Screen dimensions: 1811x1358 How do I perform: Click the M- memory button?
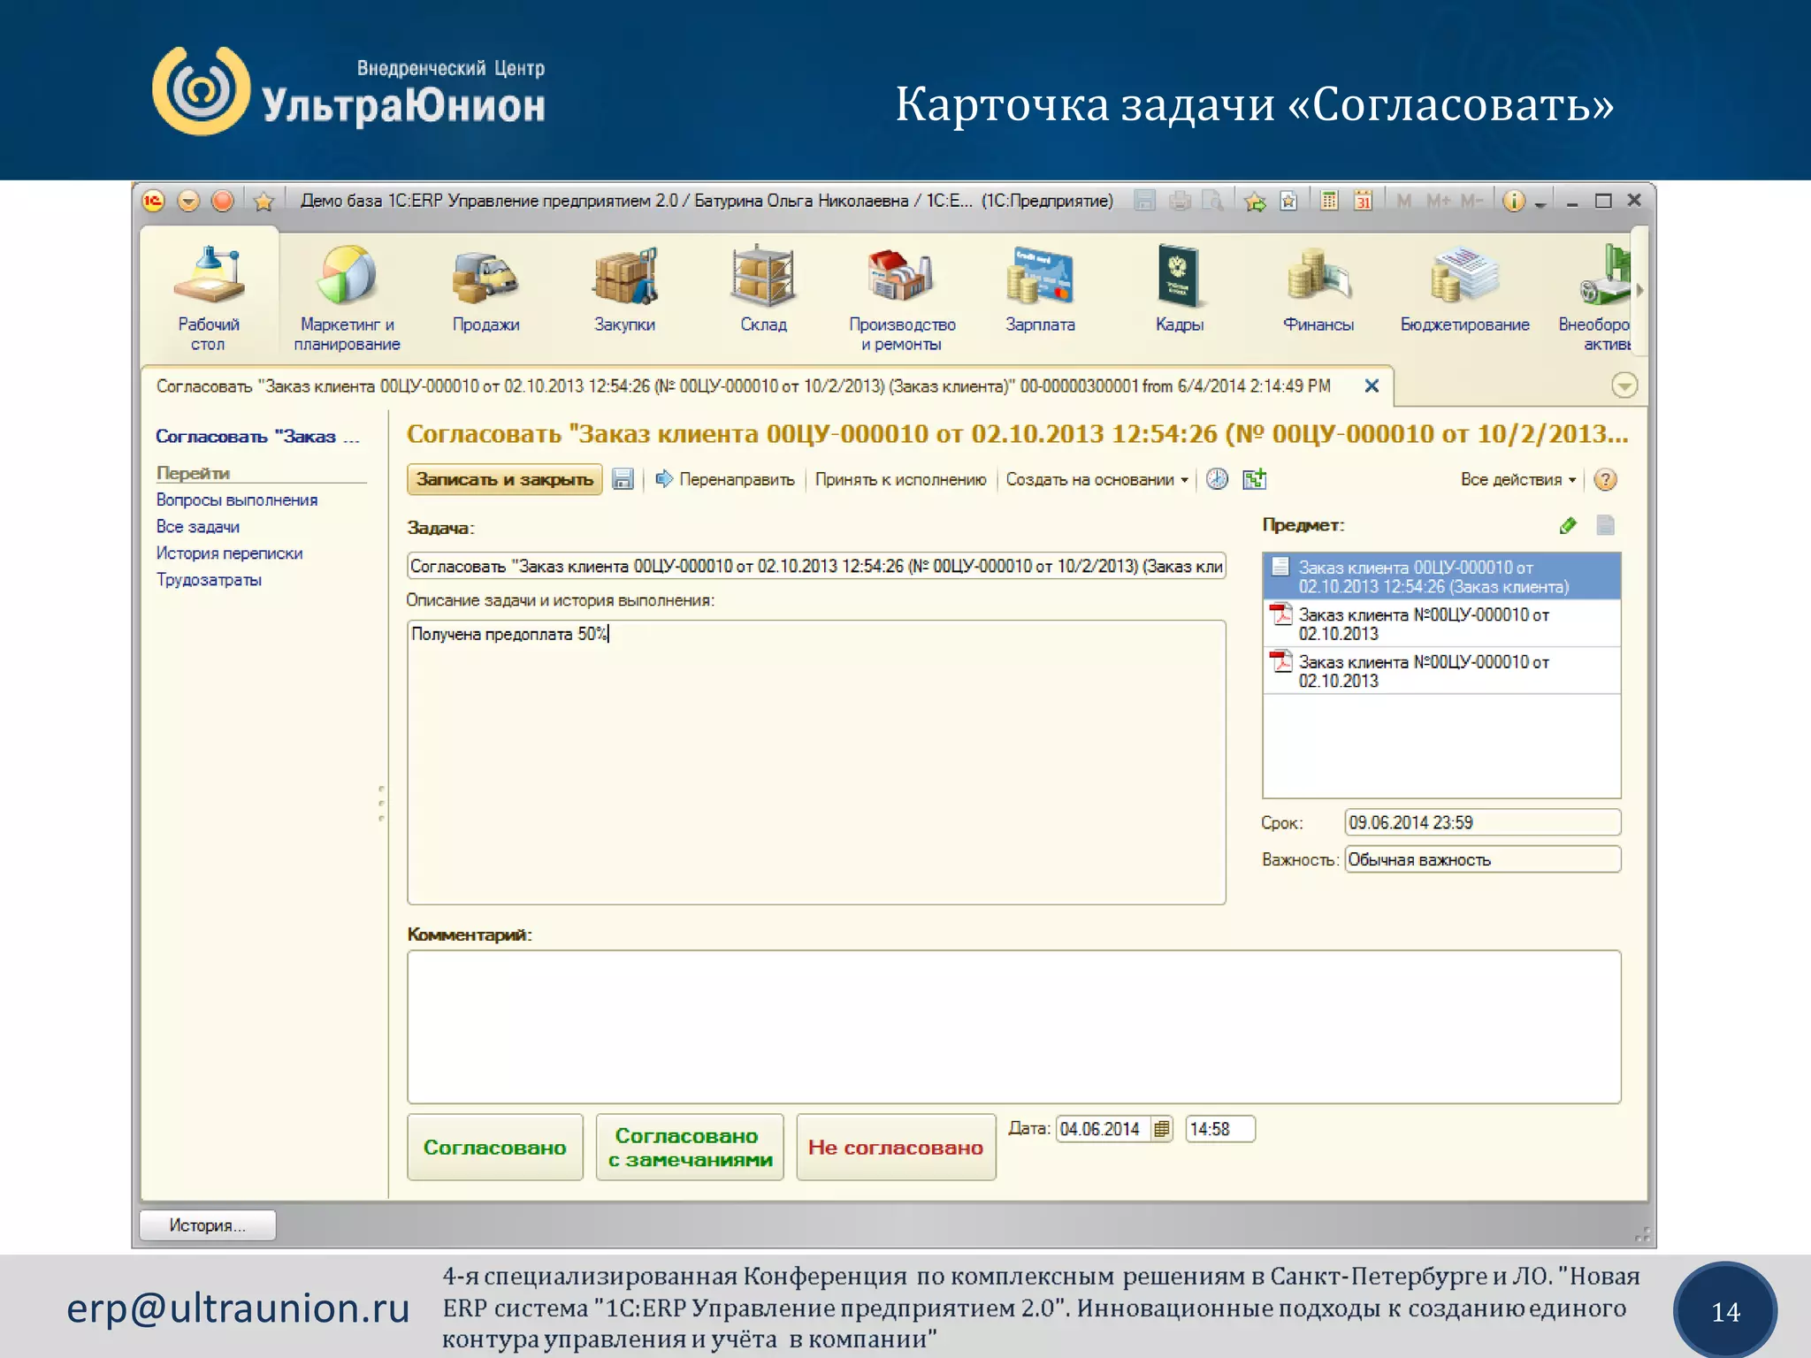click(1471, 201)
